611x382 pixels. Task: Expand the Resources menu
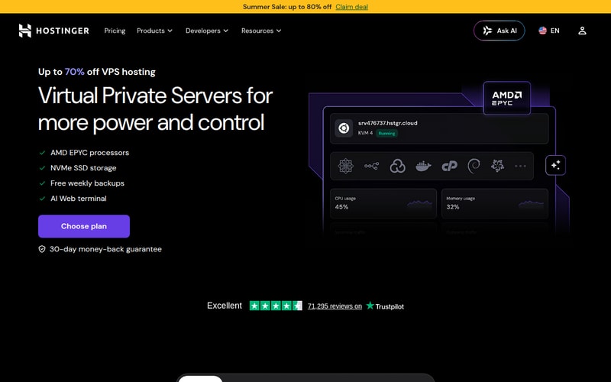tap(261, 31)
